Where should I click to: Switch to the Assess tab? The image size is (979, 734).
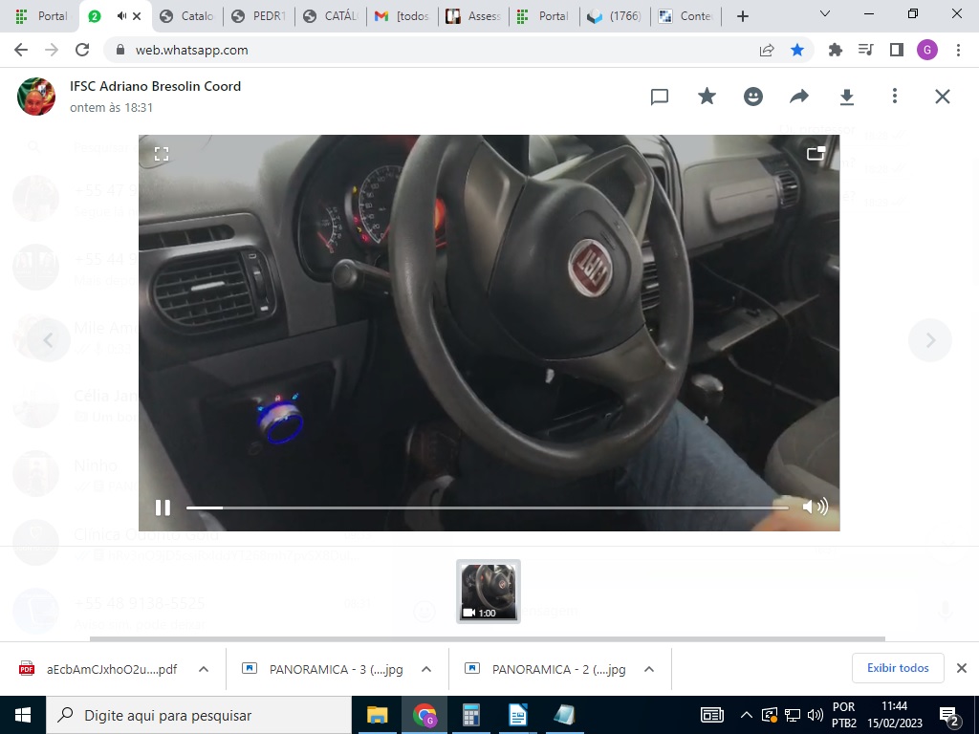474,16
